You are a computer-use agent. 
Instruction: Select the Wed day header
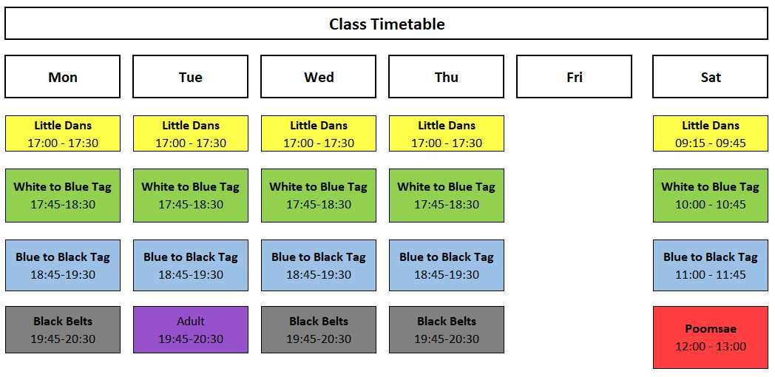point(318,77)
